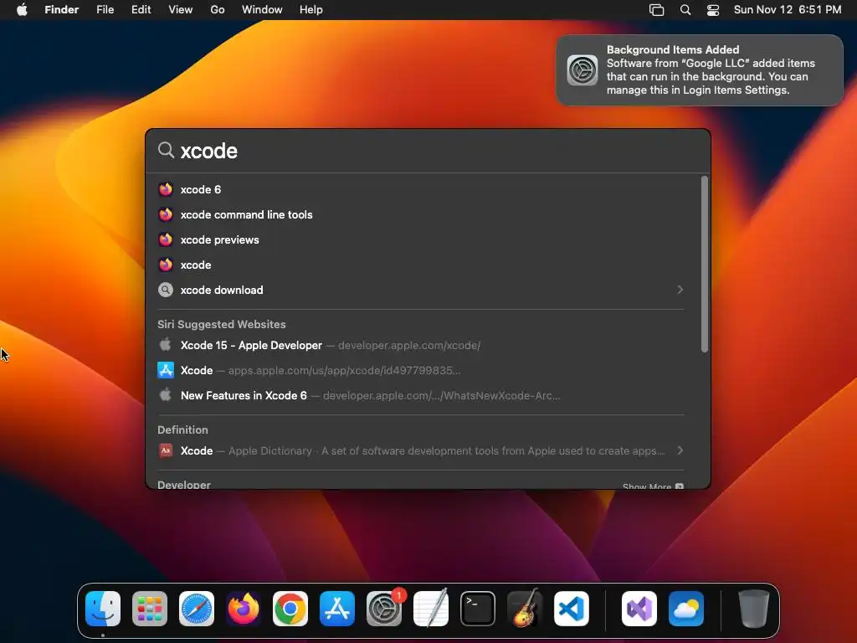This screenshot has height=643, width=857.
Task: Launch Terminal from the Dock
Action: pos(478,609)
